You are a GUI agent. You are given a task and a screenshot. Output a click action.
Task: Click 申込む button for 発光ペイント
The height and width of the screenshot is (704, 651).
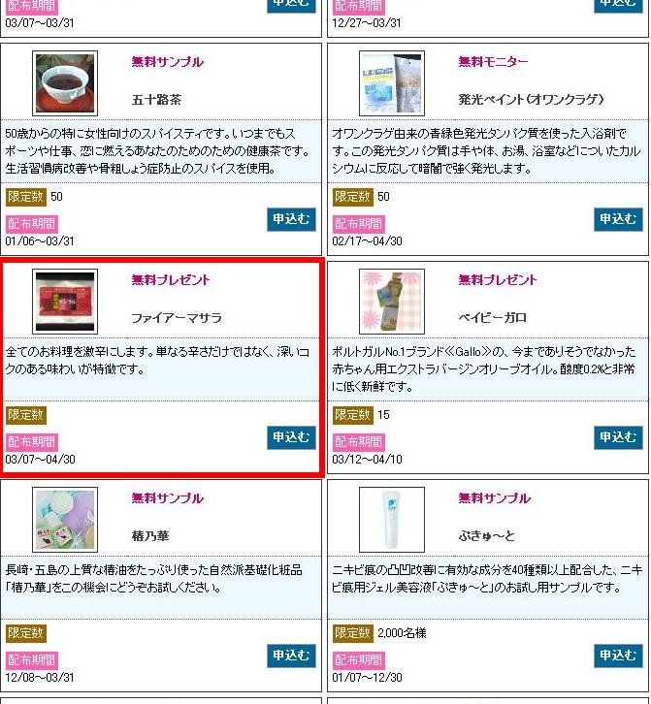click(618, 219)
